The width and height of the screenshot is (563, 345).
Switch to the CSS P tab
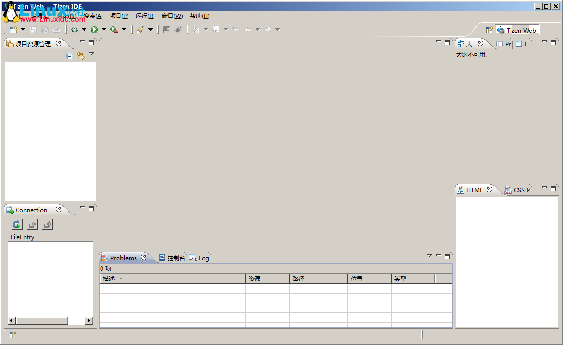[518, 190]
